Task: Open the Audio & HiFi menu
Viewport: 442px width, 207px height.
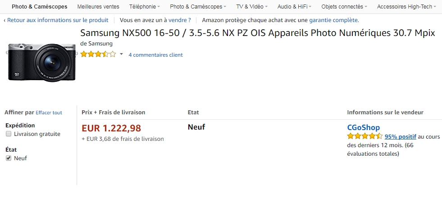Action: point(294,6)
